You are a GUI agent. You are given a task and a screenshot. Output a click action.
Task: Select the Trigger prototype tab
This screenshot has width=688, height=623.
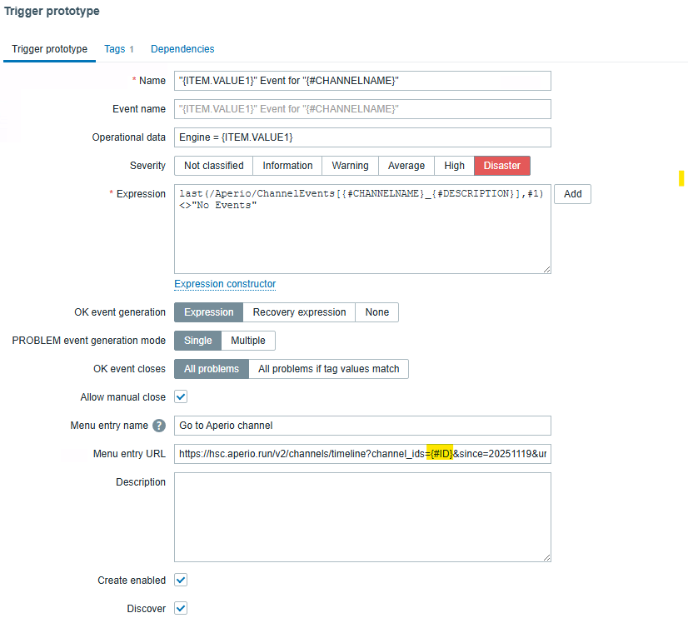pos(49,49)
